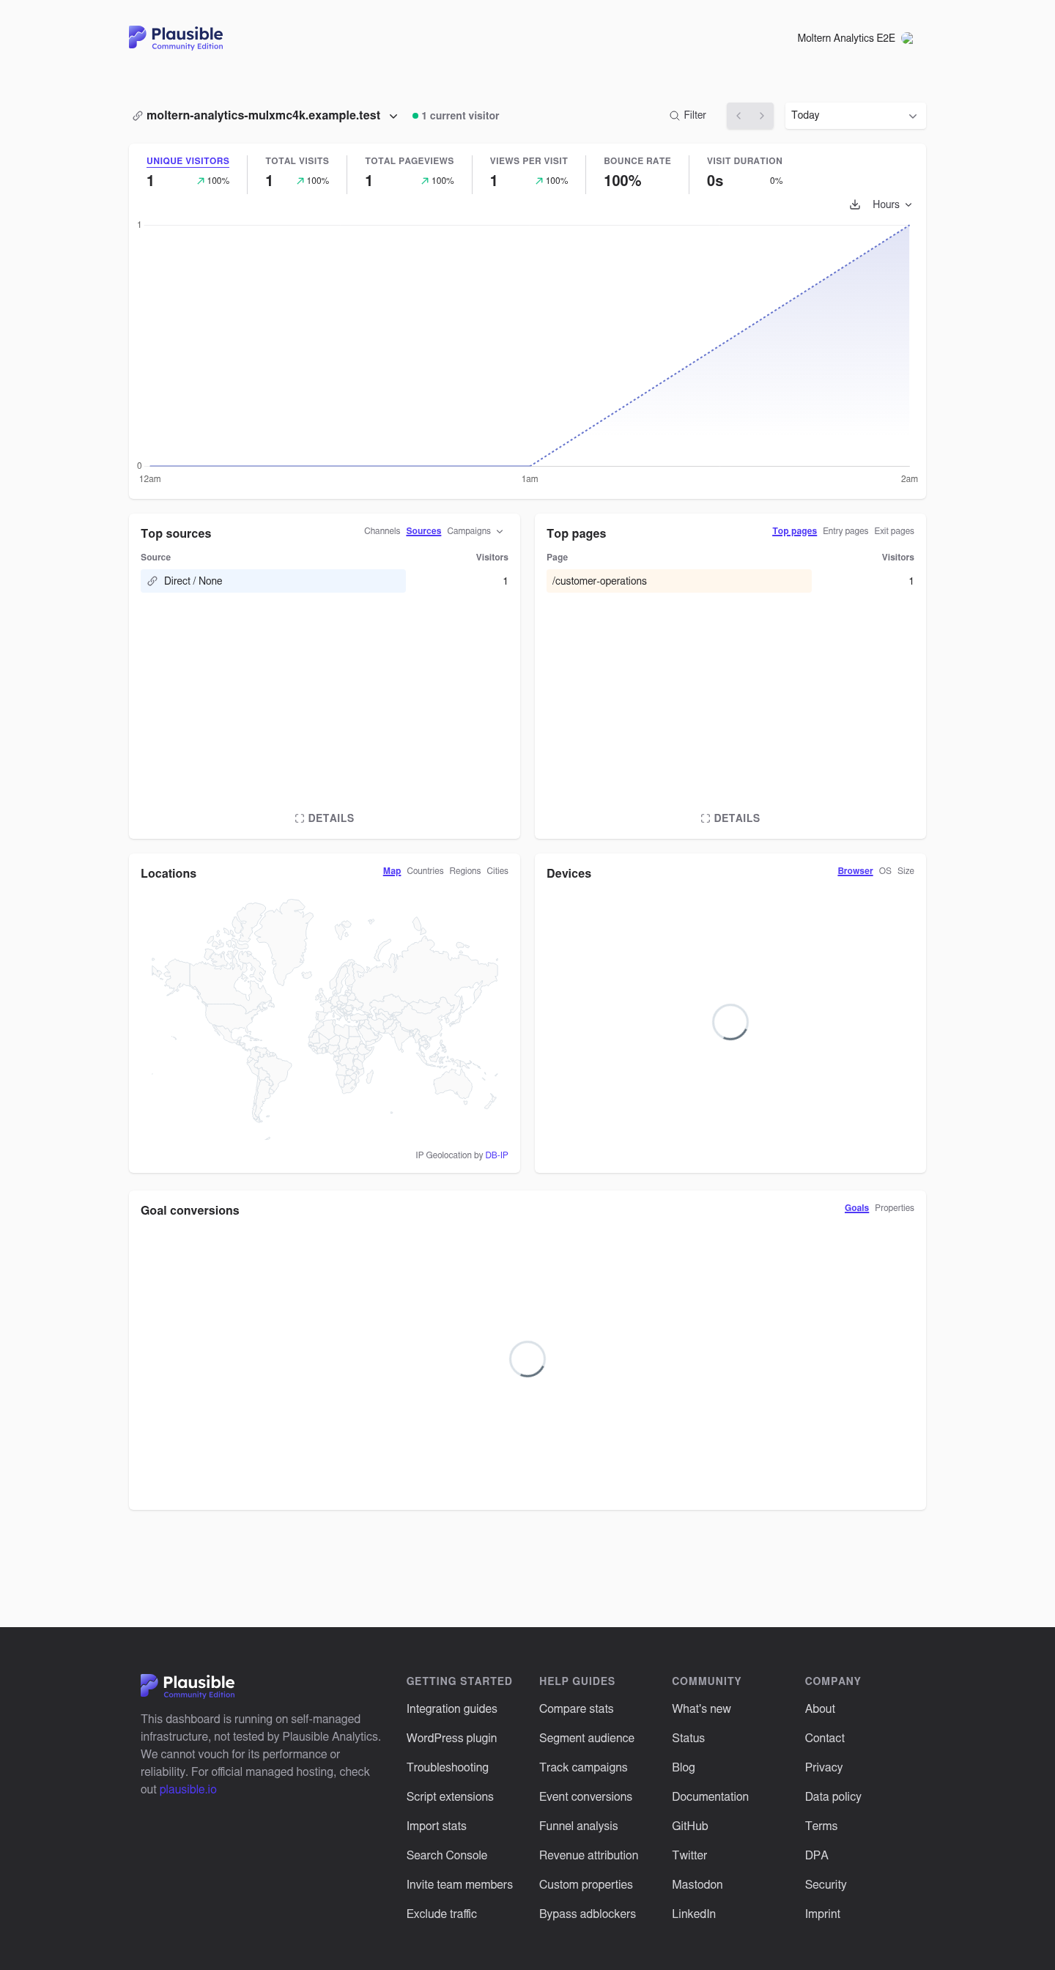Open the DB-IP geolocation link
1055x1970 pixels.
(497, 1155)
